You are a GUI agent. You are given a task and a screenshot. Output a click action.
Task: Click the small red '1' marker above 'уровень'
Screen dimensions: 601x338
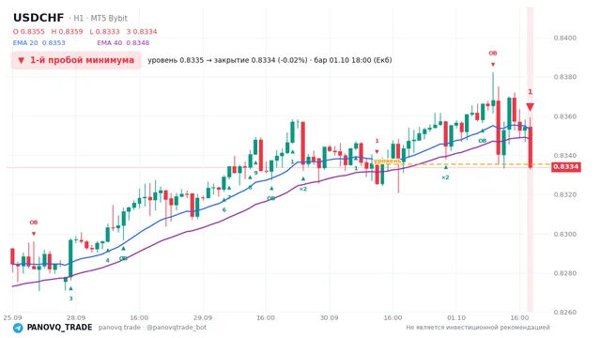(377, 141)
